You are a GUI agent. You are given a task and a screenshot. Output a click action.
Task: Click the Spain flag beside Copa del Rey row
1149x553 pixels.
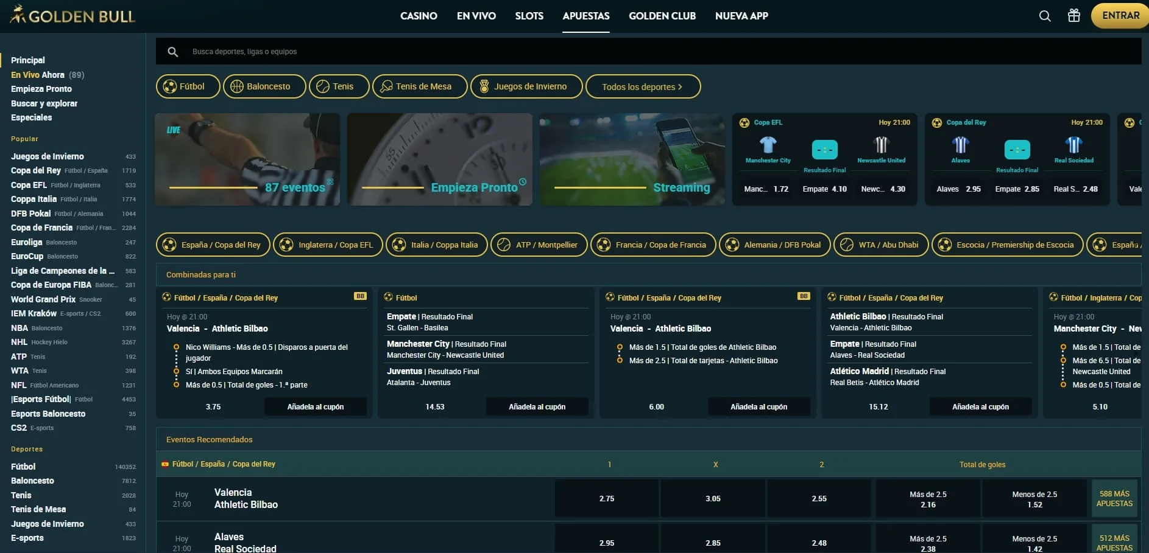[166, 464]
